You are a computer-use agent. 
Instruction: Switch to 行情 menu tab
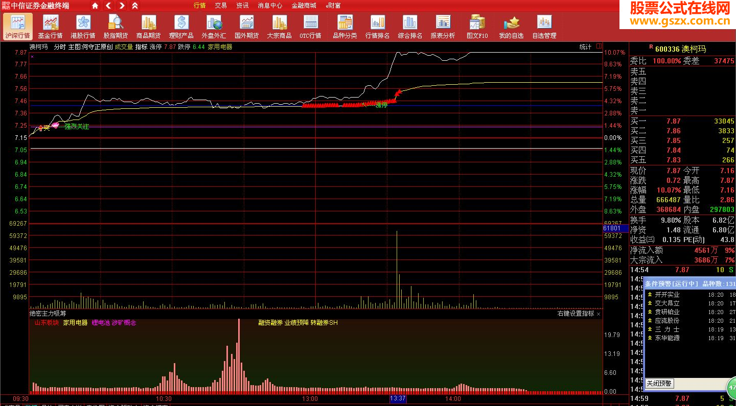pos(200,6)
